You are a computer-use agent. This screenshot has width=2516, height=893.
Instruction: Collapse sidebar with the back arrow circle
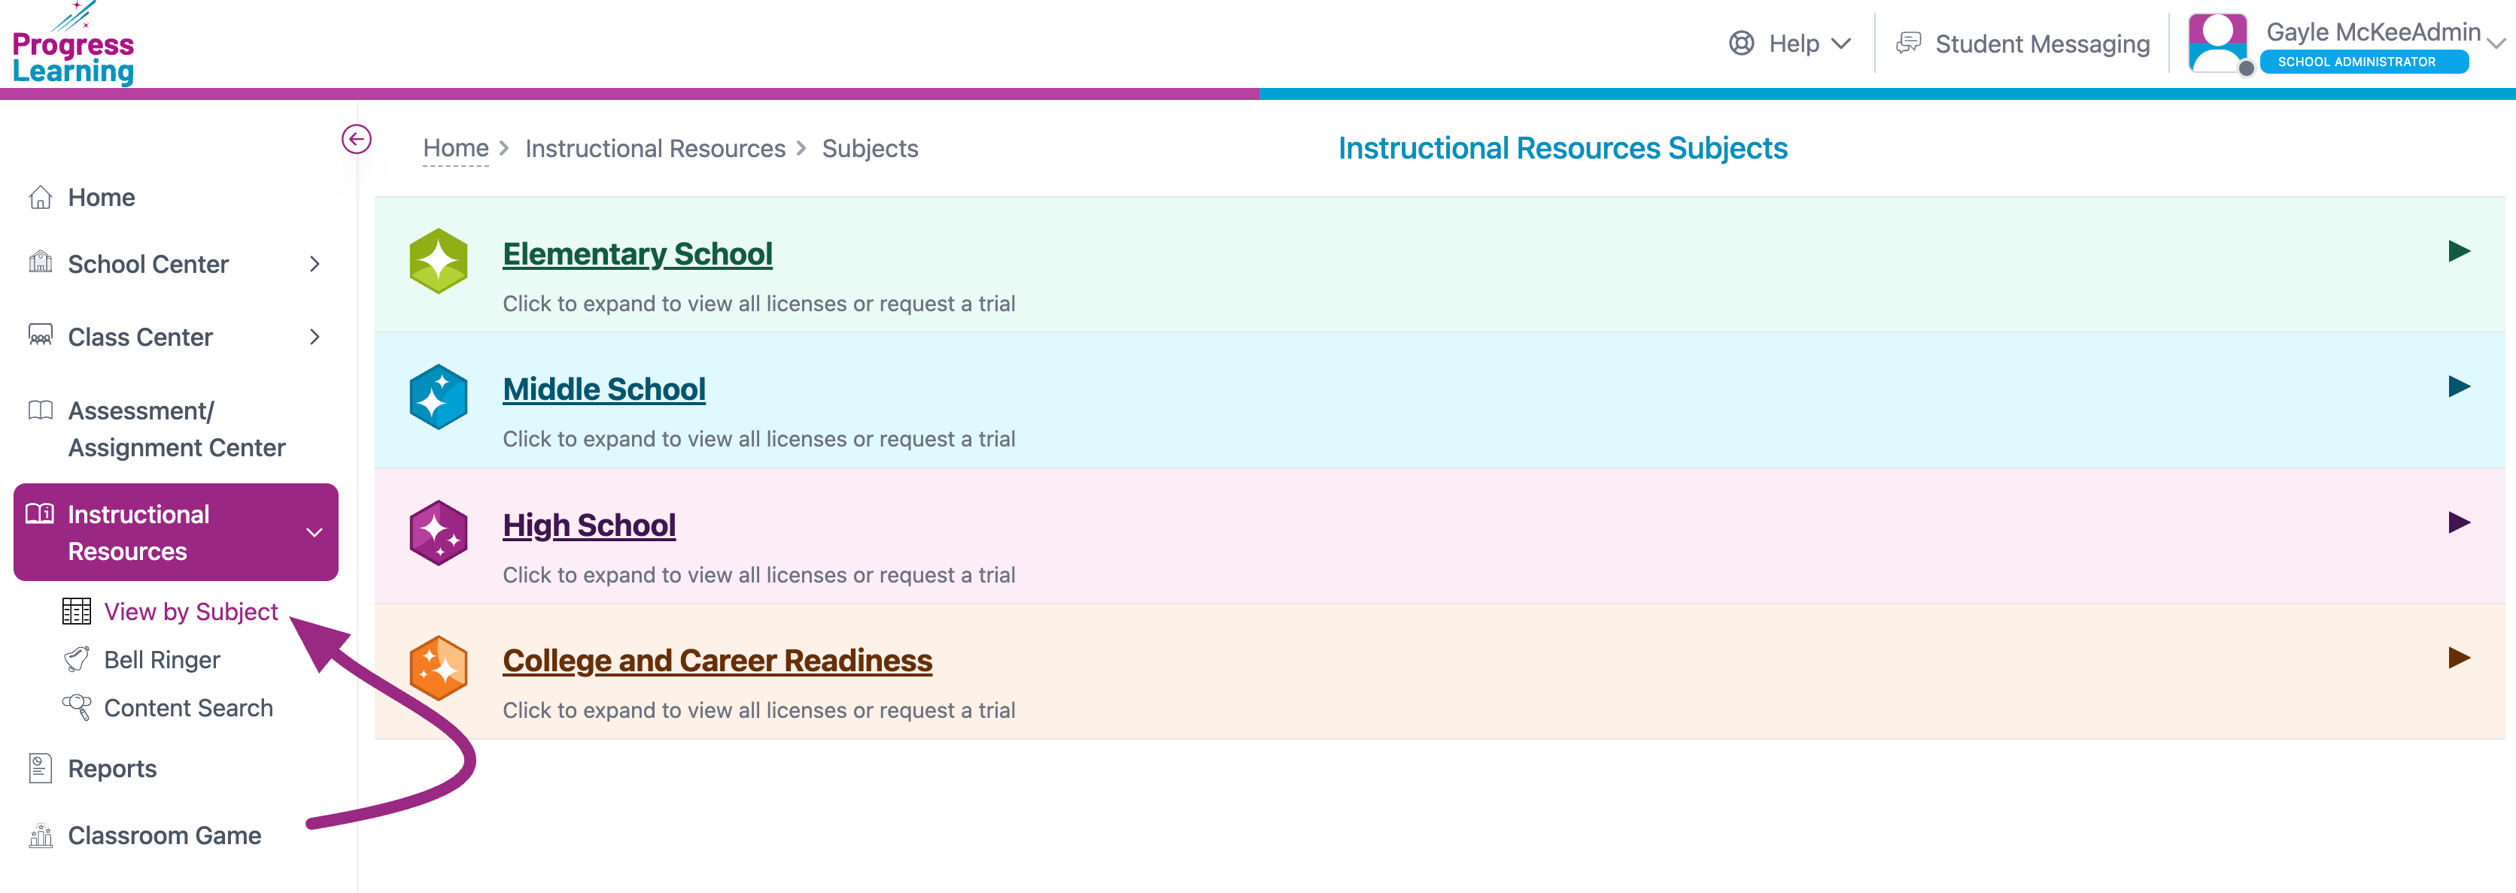coord(357,140)
